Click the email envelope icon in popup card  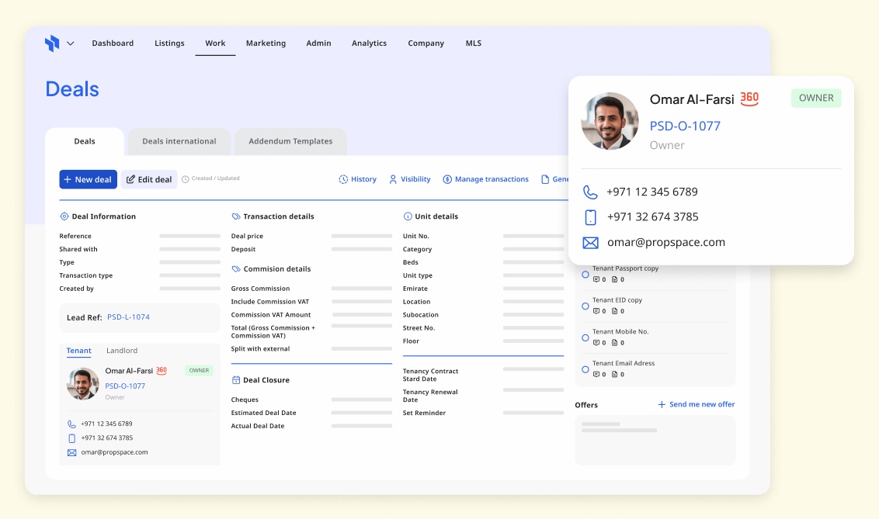click(590, 242)
